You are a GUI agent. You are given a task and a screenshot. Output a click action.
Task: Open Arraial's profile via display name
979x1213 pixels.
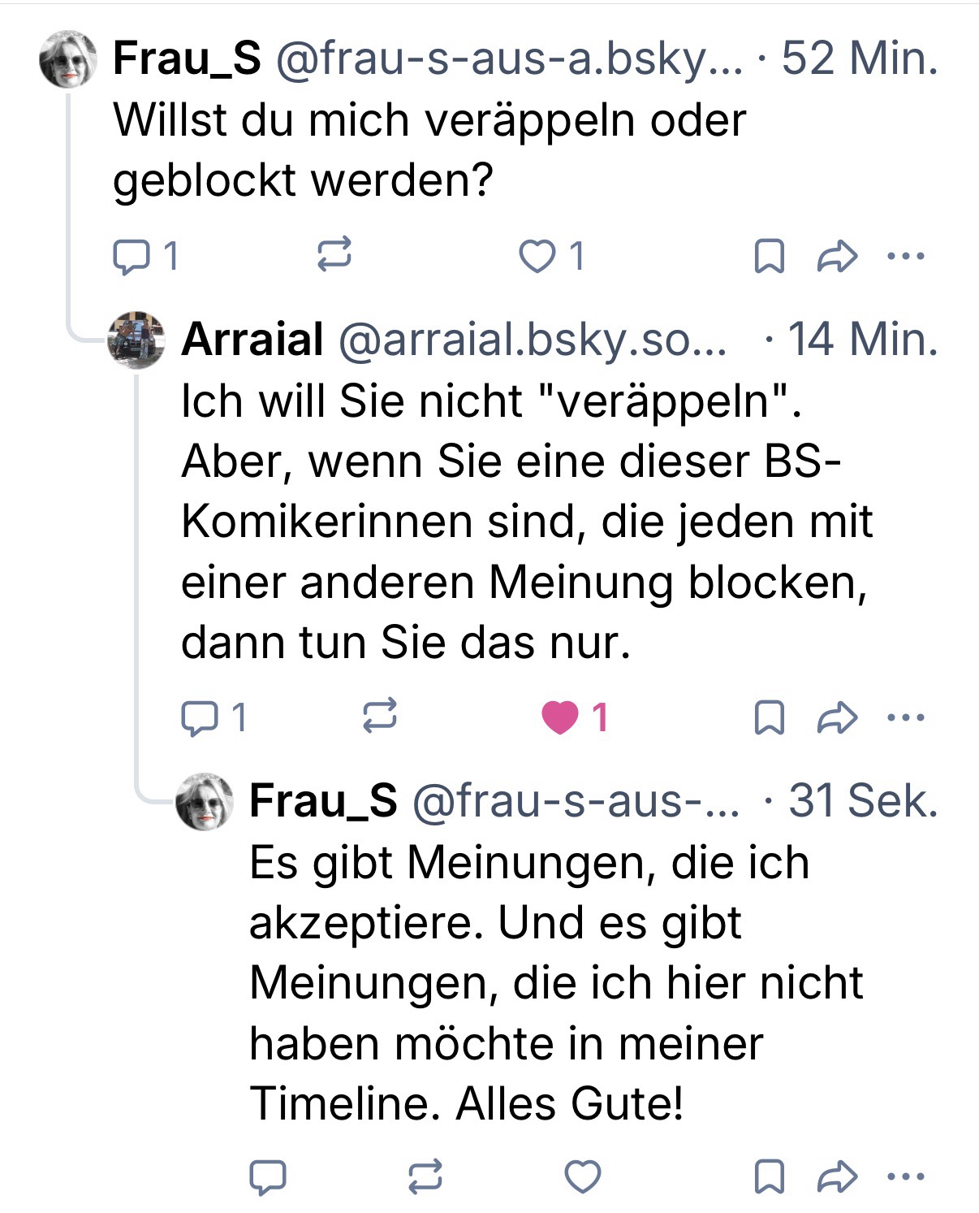pos(252,339)
